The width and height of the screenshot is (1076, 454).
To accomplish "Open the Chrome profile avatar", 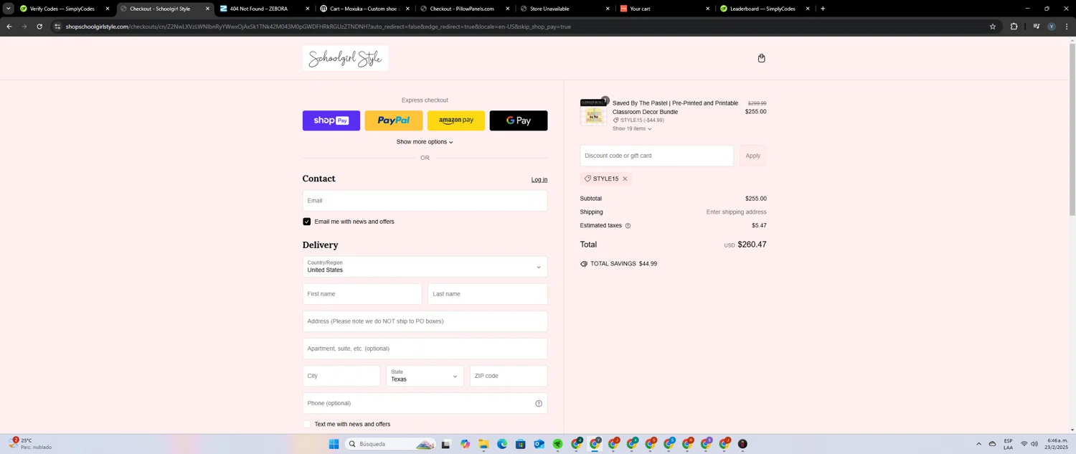I will point(1052,27).
